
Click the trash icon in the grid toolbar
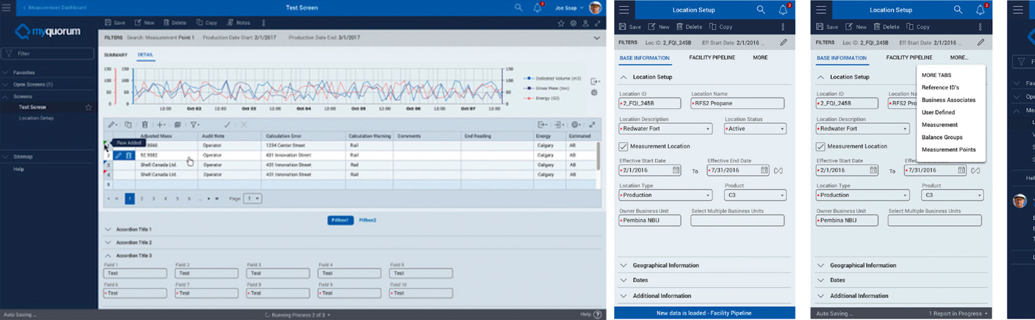coord(145,124)
